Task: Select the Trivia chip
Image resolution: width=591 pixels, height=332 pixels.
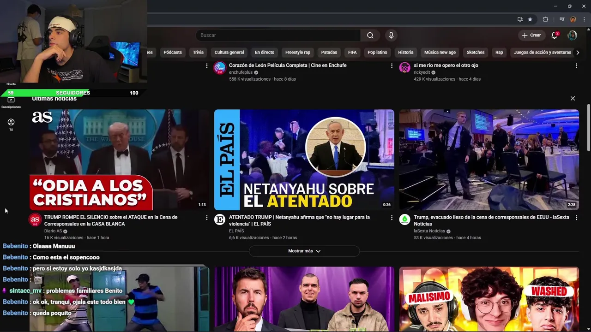Action: coord(198,52)
